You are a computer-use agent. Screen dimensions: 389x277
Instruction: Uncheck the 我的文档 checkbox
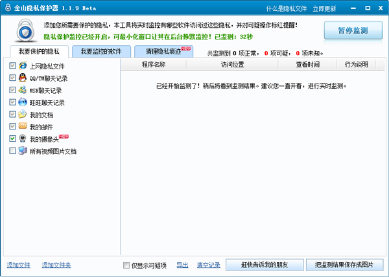[x=12, y=114]
